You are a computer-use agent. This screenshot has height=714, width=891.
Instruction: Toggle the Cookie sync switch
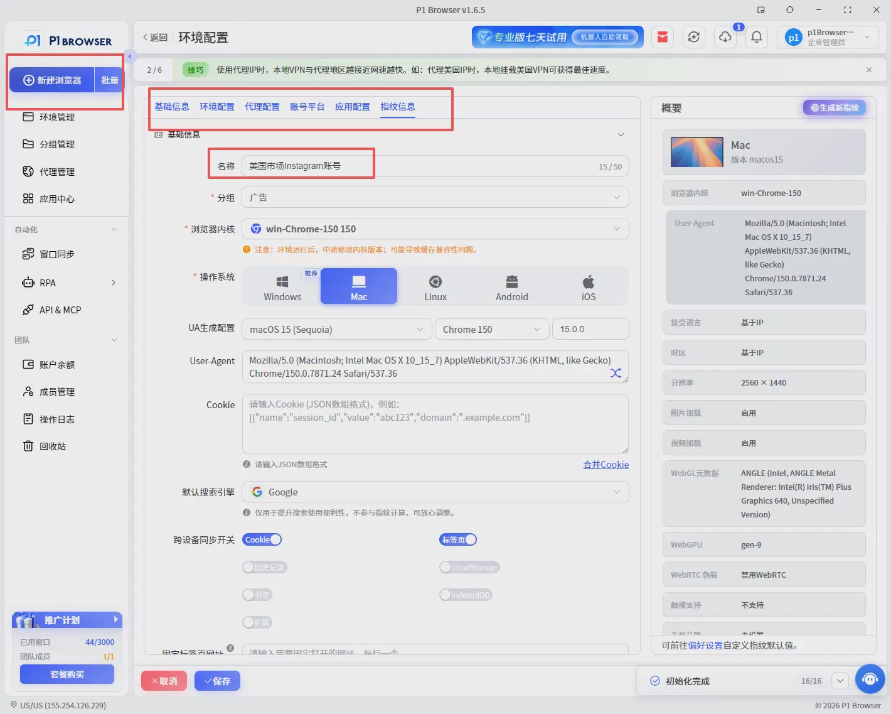pyautogui.click(x=262, y=540)
